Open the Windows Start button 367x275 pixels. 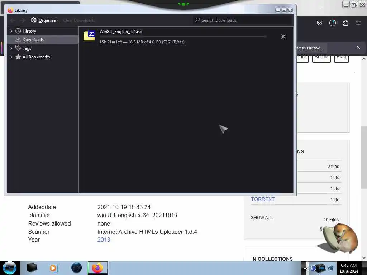[x=9, y=268]
